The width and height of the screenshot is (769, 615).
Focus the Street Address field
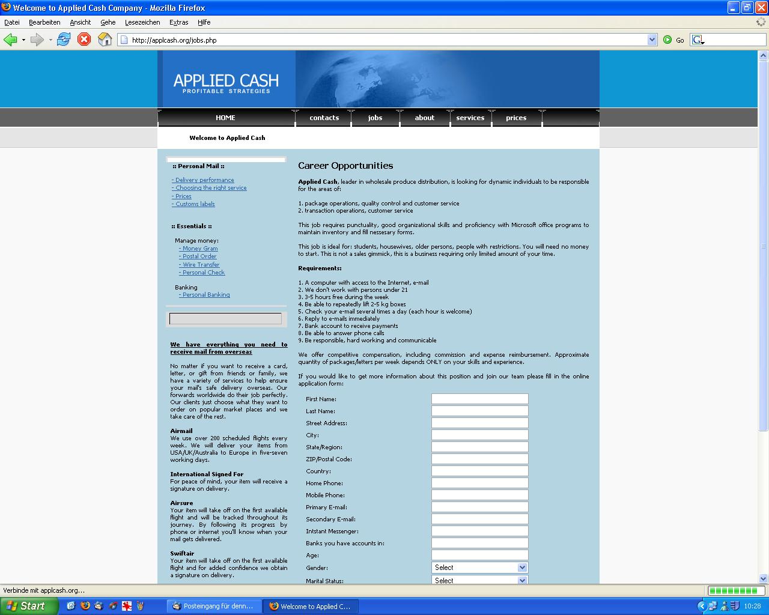click(x=480, y=423)
